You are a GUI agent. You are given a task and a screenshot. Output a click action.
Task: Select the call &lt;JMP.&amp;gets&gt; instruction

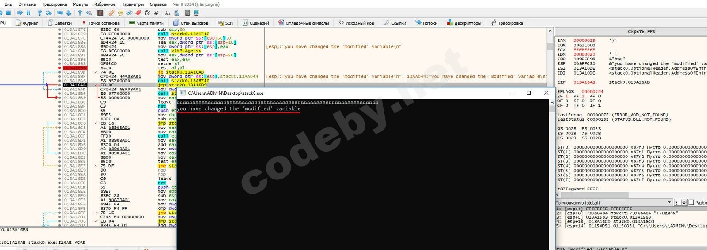(x=179, y=51)
